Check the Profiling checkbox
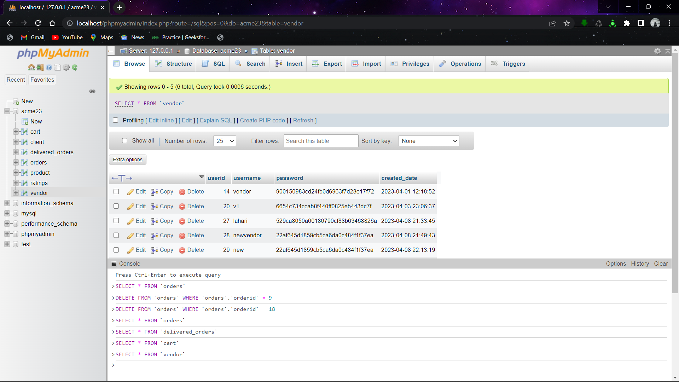The image size is (679, 382). click(116, 120)
